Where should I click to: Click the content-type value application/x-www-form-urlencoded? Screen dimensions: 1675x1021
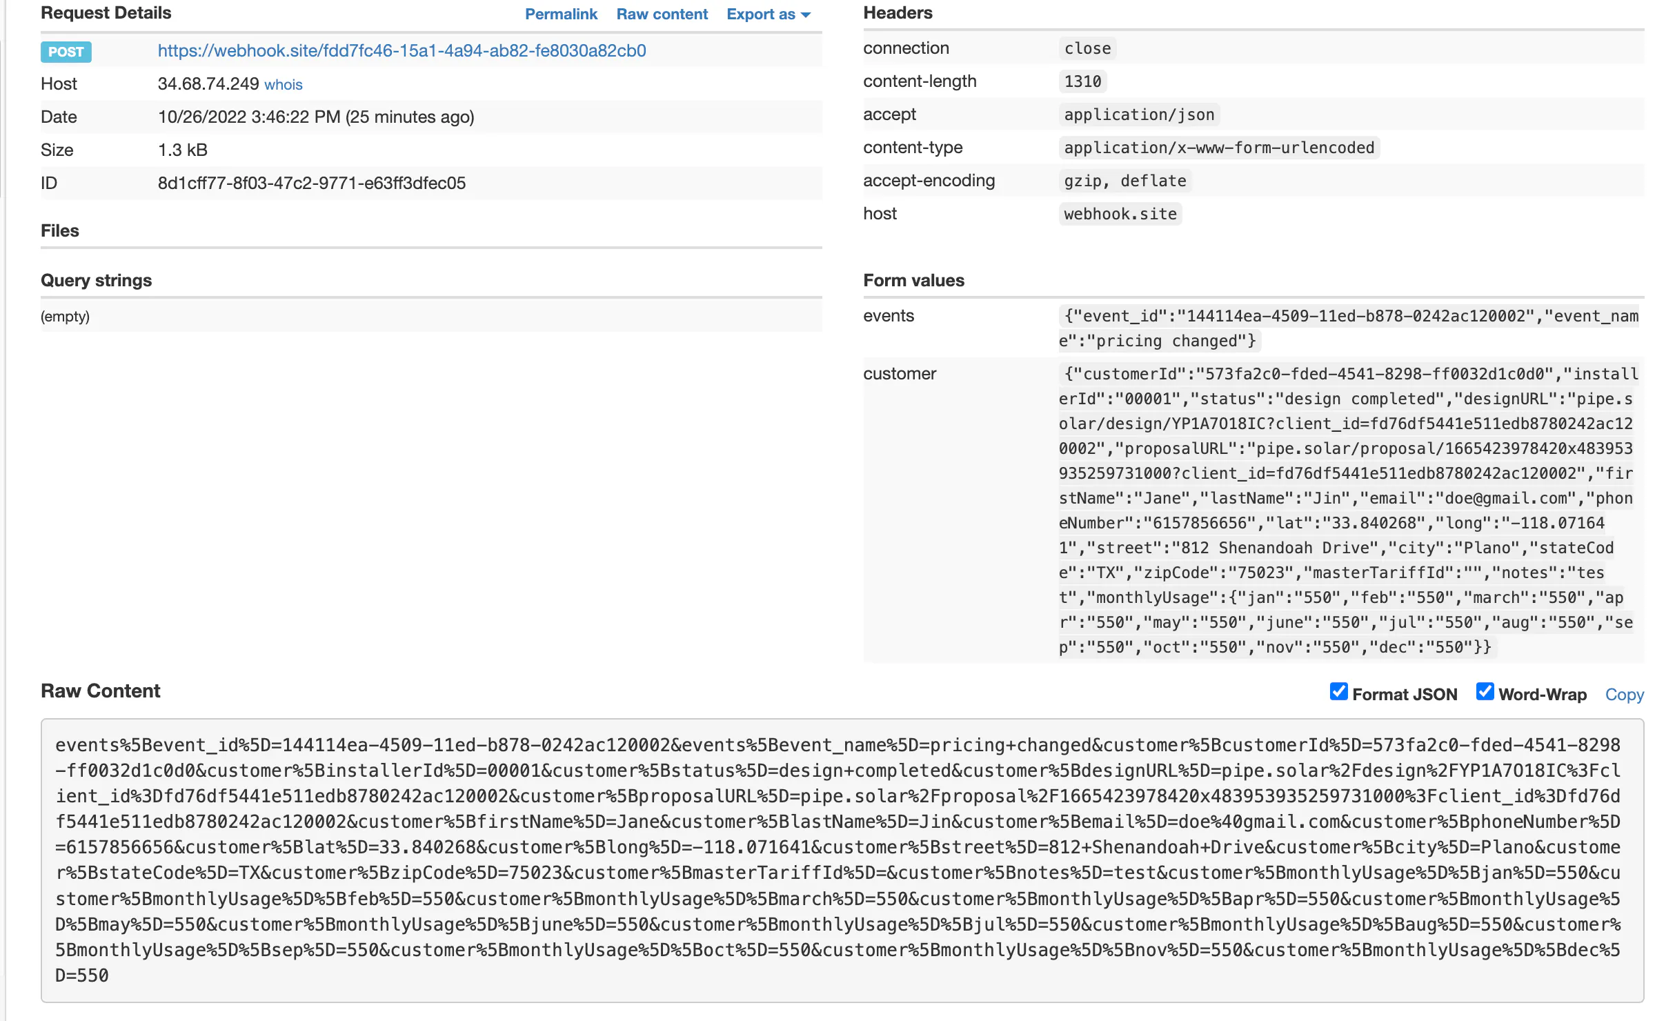point(1219,148)
